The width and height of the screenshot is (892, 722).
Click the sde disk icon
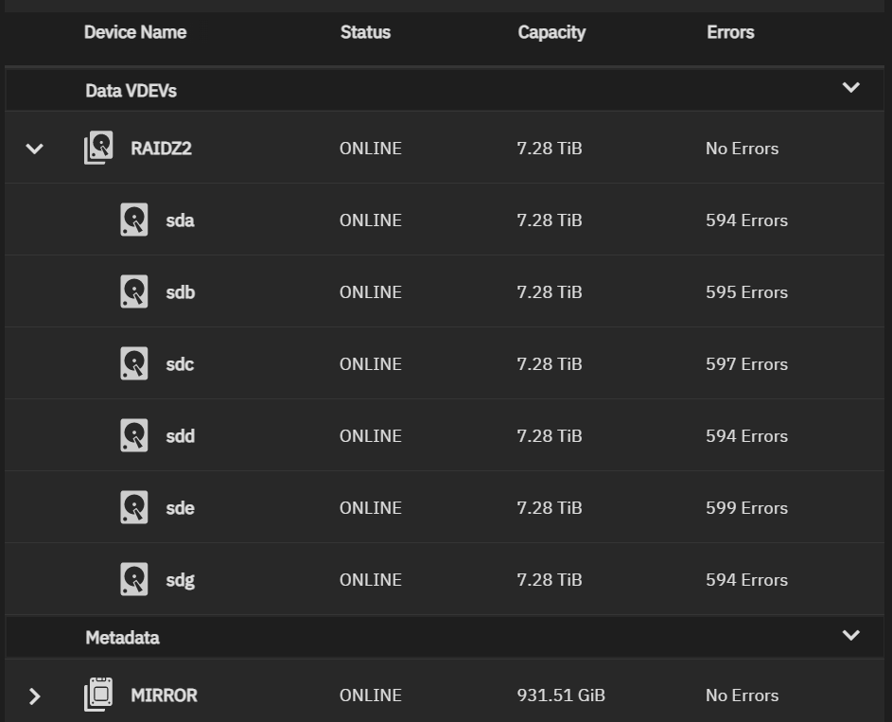[134, 507]
